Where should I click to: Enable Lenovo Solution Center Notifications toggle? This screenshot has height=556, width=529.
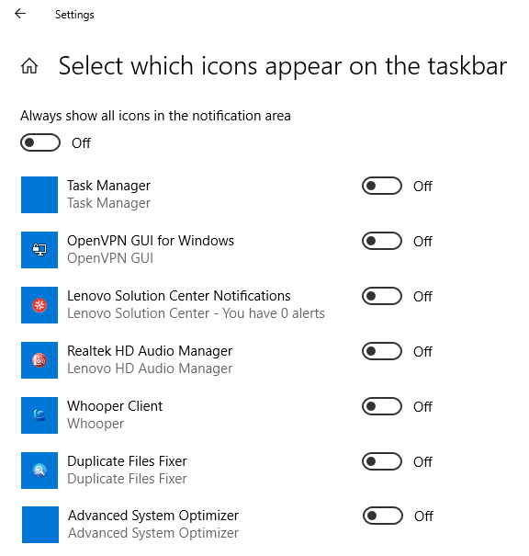(382, 296)
